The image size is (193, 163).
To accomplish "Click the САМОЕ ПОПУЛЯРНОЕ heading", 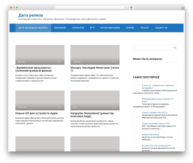I will pyautogui.click(x=146, y=77).
